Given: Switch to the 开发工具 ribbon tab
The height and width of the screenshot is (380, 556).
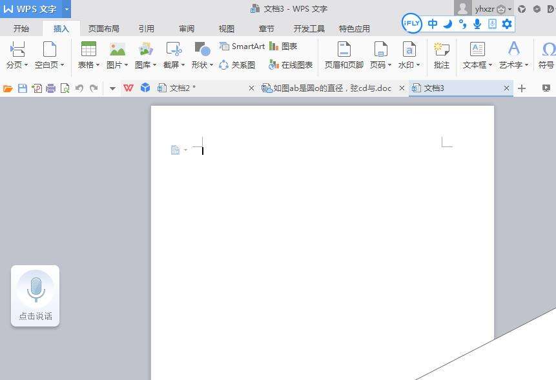Looking at the screenshot, I should tap(309, 28).
